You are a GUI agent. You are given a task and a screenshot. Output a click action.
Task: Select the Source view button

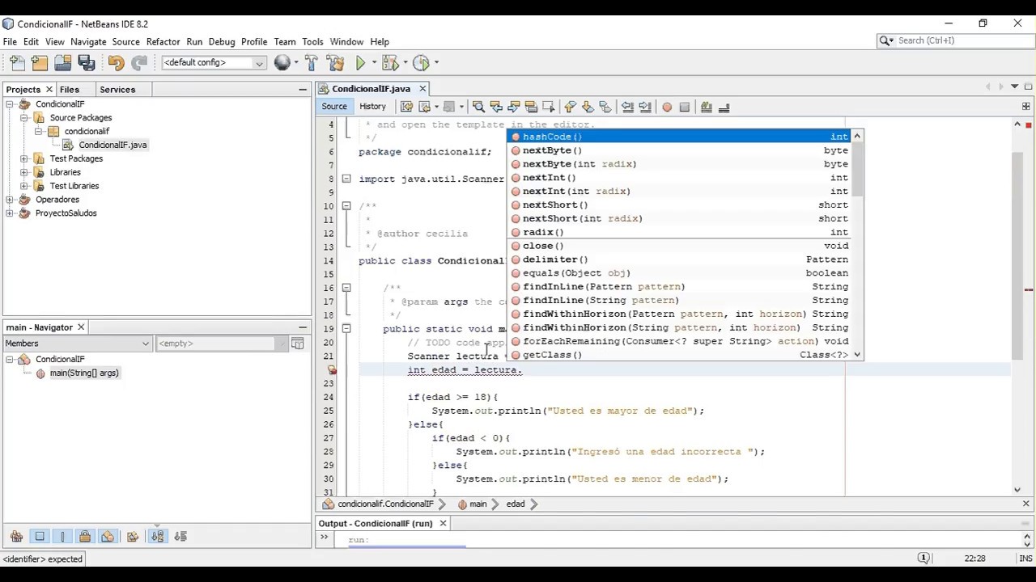pos(333,107)
